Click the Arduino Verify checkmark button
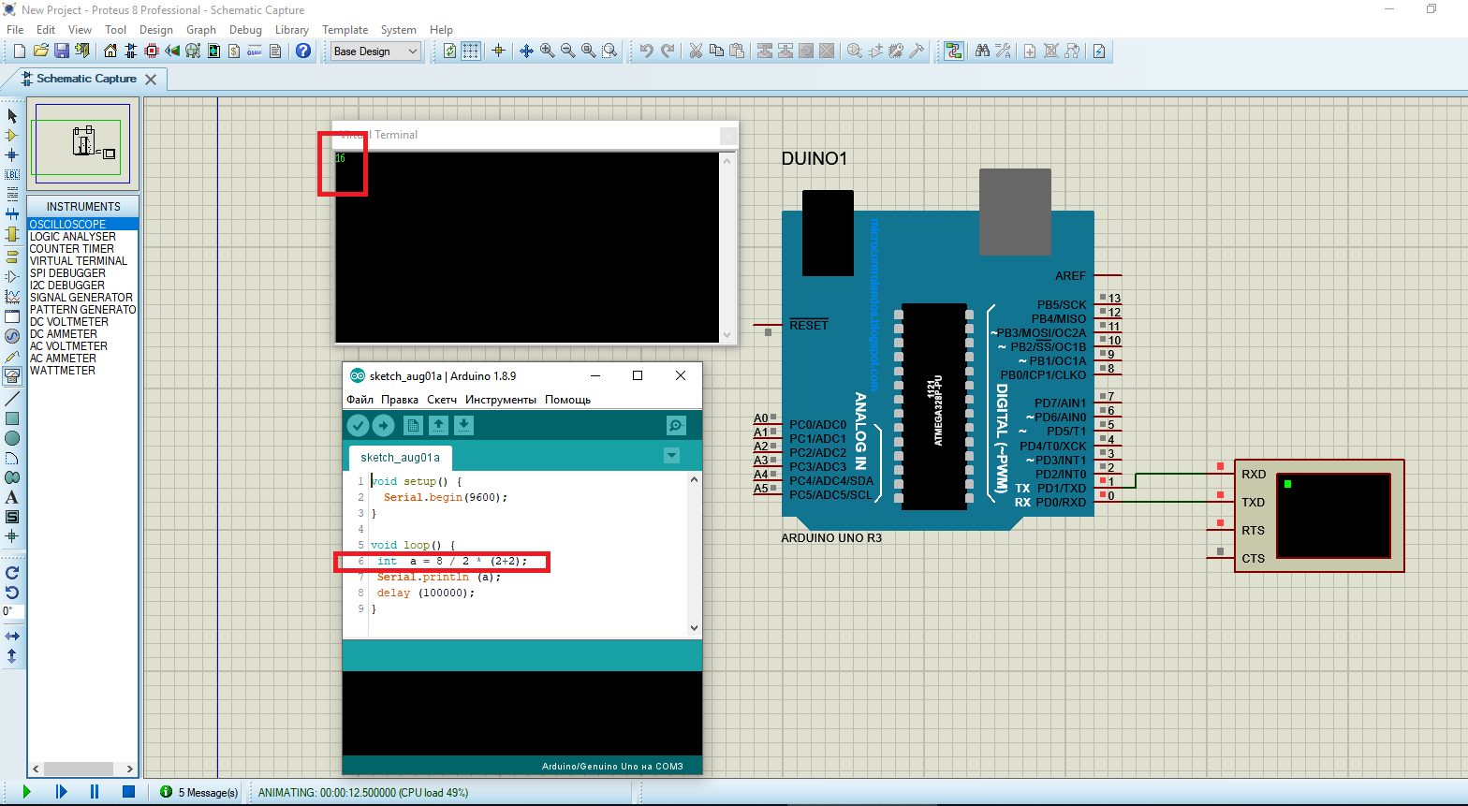Screen dimensions: 1468x806 click(x=358, y=426)
